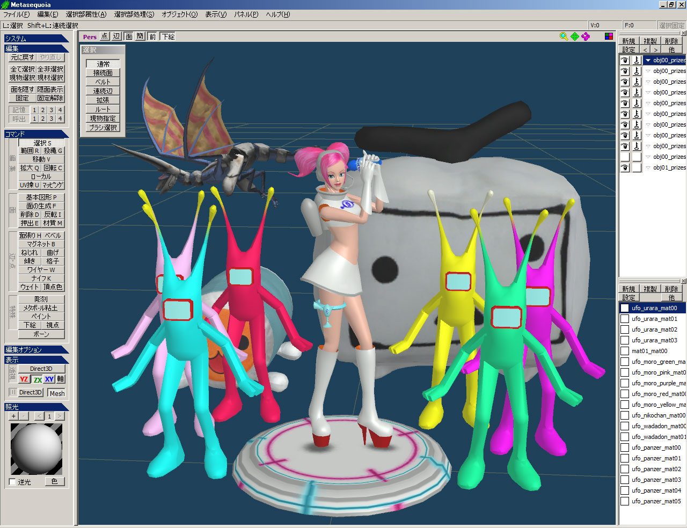Screen dimensions: 687x528
Task: Click the magnifier zoom view icon
Action: [x=564, y=36]
